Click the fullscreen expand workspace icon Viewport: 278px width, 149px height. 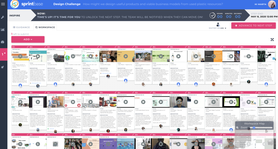pyautogui.click(x=272, y=40)
